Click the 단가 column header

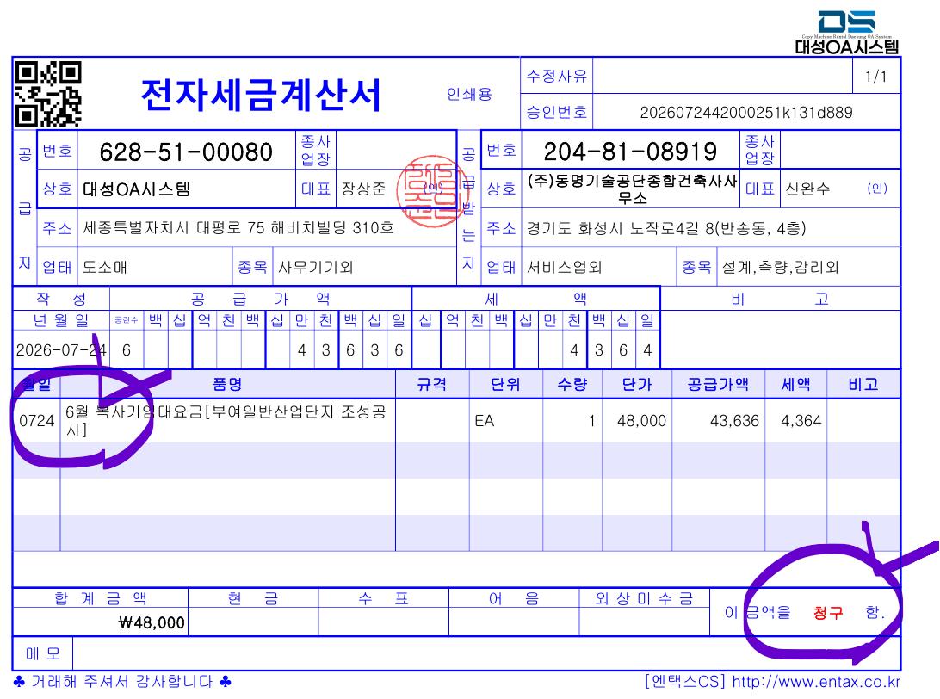tap(637, 384)
